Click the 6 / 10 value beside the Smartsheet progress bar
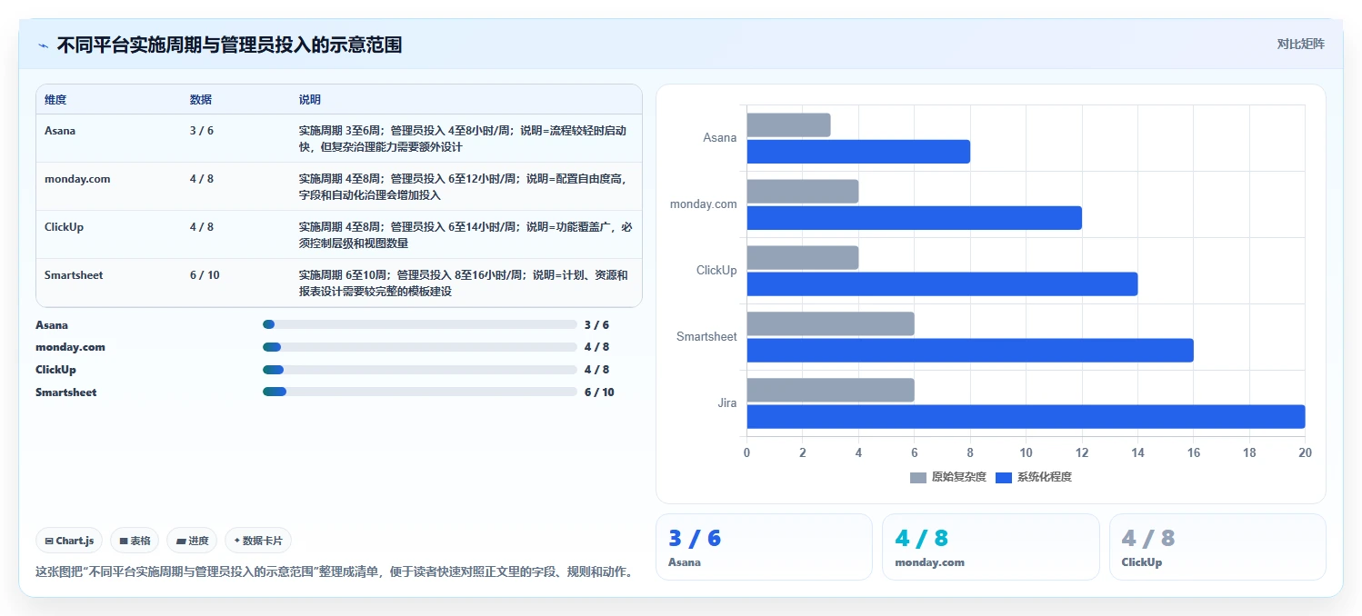Viewport: 1362px width, 616px height. coord(599,392)
